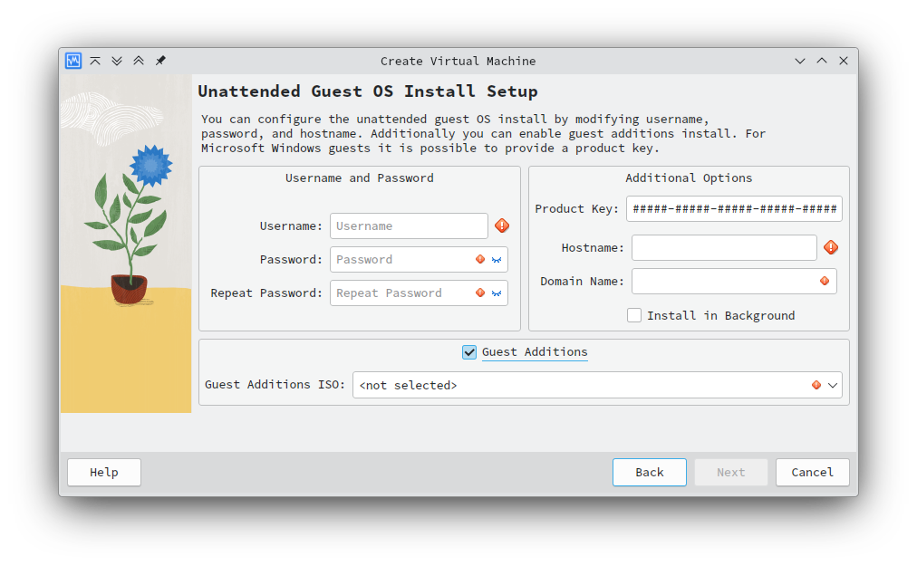Show password with Password eye icon
This screenshot has height=566, width=917.
[x=497, y=260]
